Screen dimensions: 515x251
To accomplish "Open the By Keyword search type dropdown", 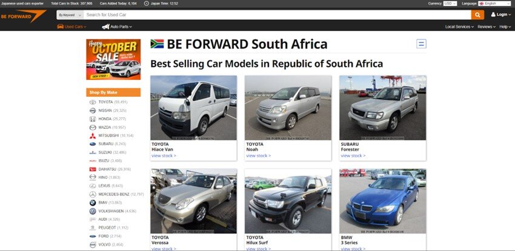I will click(x=70, y=15).
